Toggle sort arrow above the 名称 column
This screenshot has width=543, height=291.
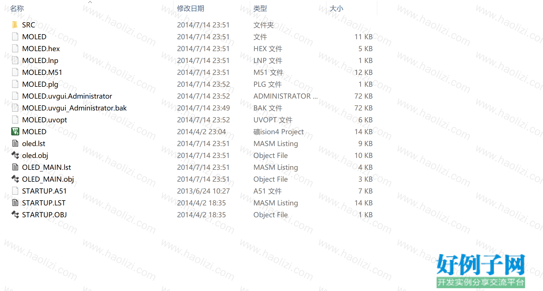(x=90, y=2)
